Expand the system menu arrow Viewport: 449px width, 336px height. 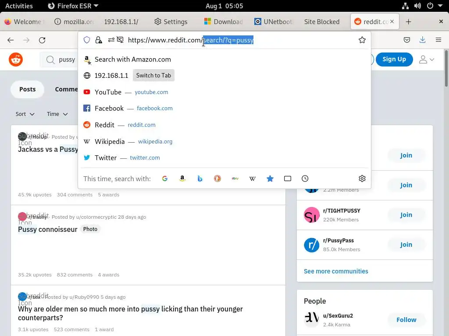click(x=440, y=6)
